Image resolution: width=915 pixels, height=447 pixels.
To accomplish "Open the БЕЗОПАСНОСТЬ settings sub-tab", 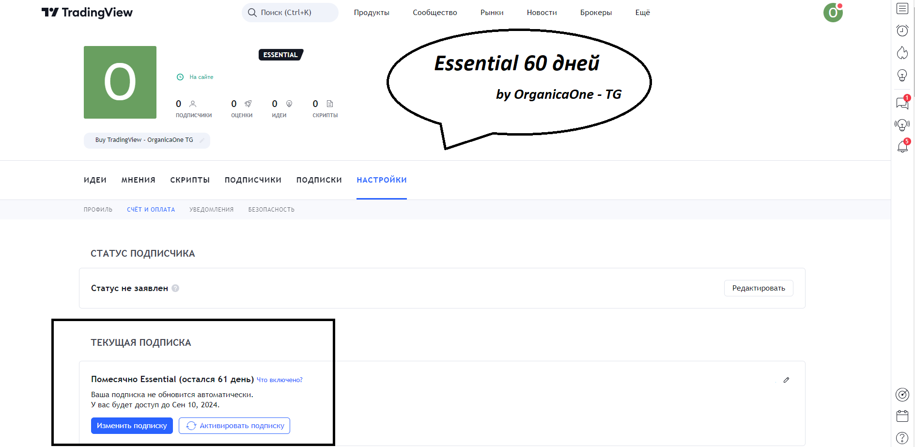I will [x=271, y=210].
